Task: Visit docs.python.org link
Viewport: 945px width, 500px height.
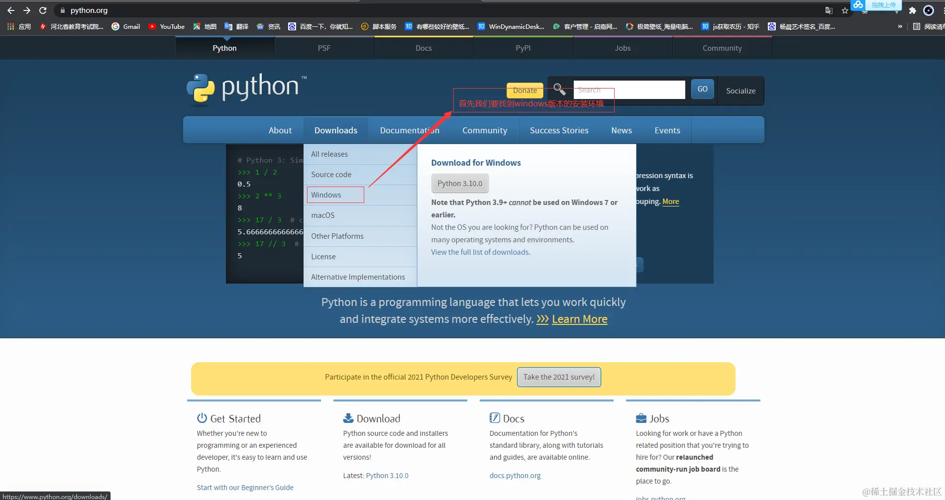Action: (515, 476)
